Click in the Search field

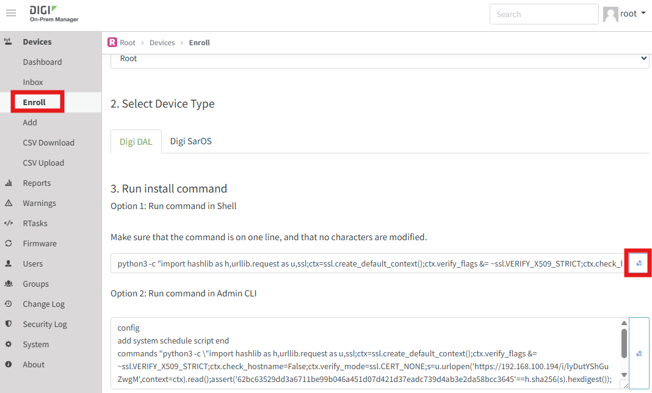coord(543,14)
